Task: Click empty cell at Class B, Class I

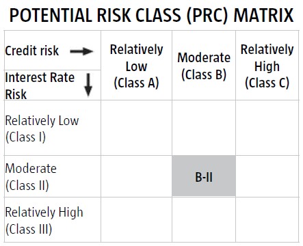Action: click(204, 128)
